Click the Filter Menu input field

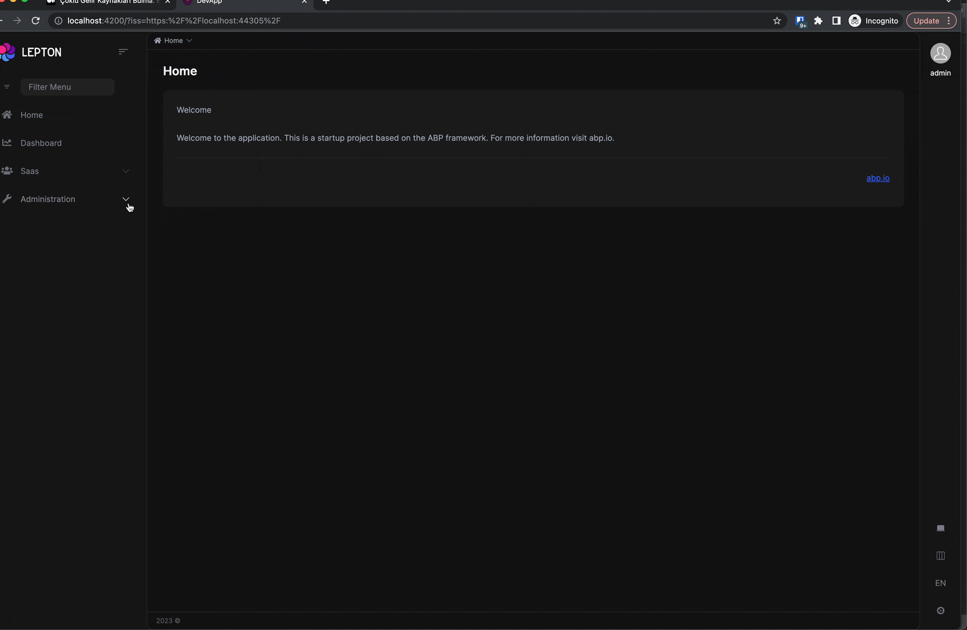68,87
